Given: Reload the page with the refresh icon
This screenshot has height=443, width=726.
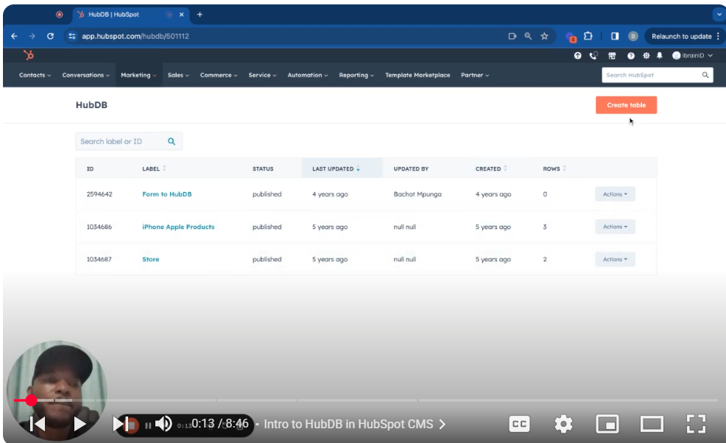Looking at the screenshot, I should pos(50,36).
